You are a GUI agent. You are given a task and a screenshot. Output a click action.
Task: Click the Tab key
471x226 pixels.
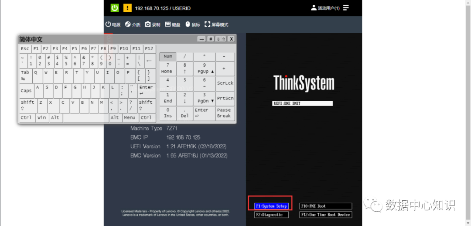click(26, 76)
